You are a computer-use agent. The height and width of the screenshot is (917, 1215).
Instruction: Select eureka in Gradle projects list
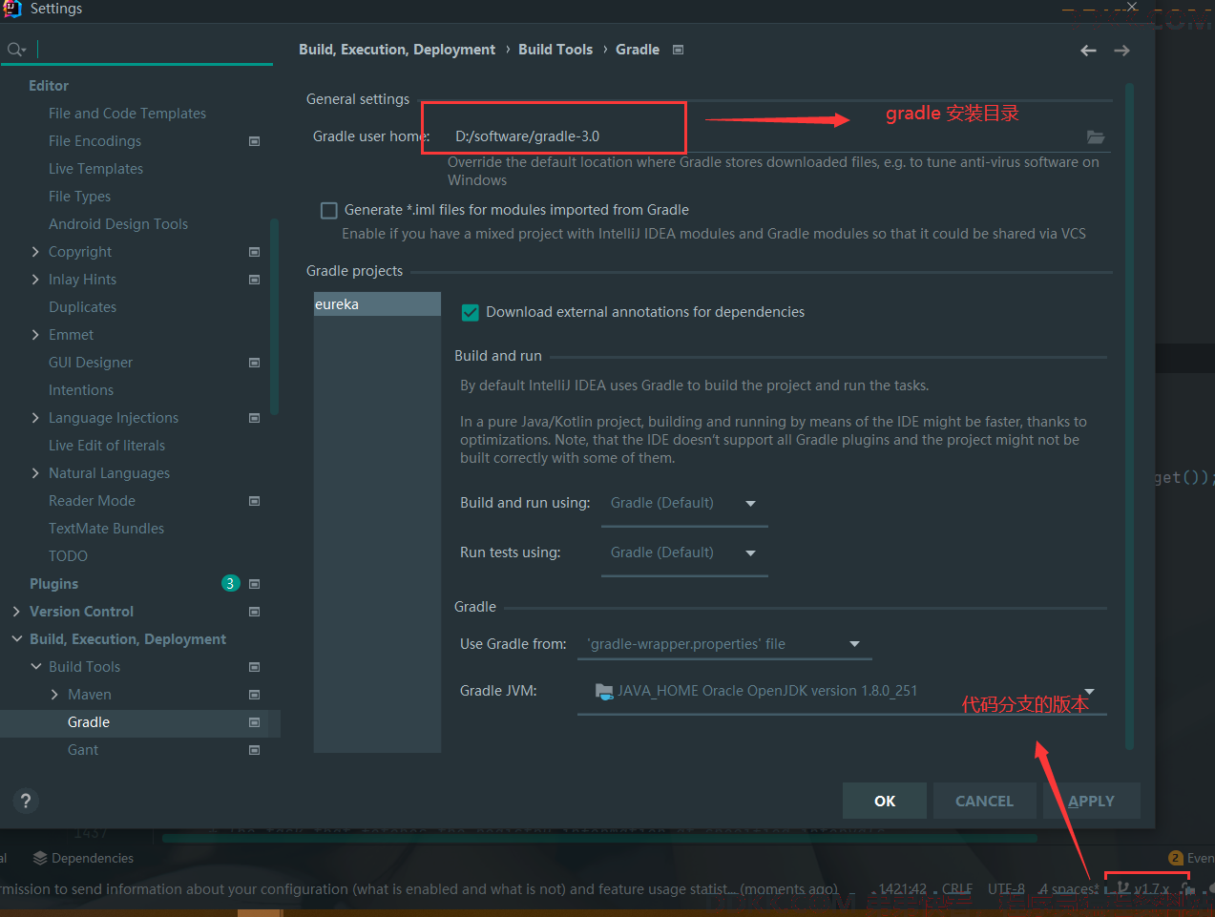pos(377,304)
